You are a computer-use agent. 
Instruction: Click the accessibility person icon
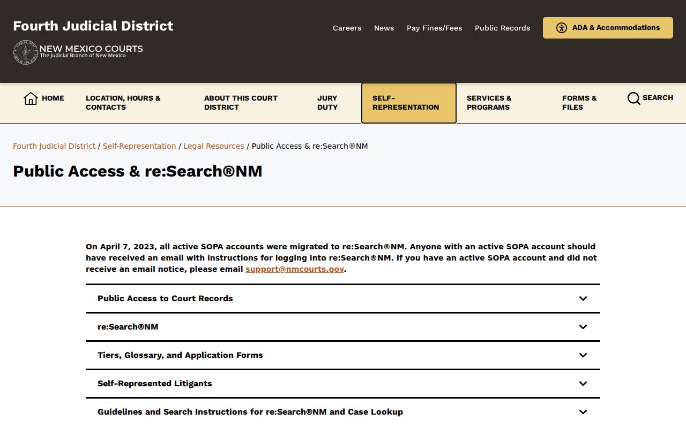(561, 28)
